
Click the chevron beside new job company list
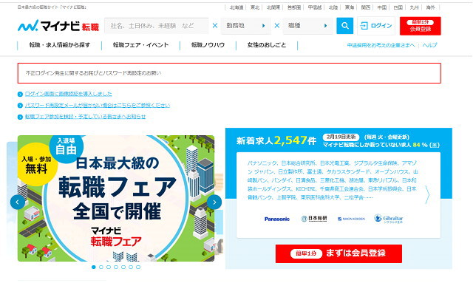(x=427, y=194)
